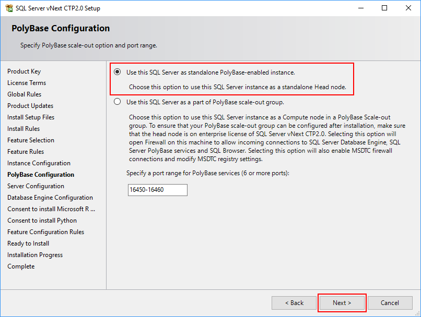Select Instance Configuration in the sidebar
The image size is (421, 317).
39,163
